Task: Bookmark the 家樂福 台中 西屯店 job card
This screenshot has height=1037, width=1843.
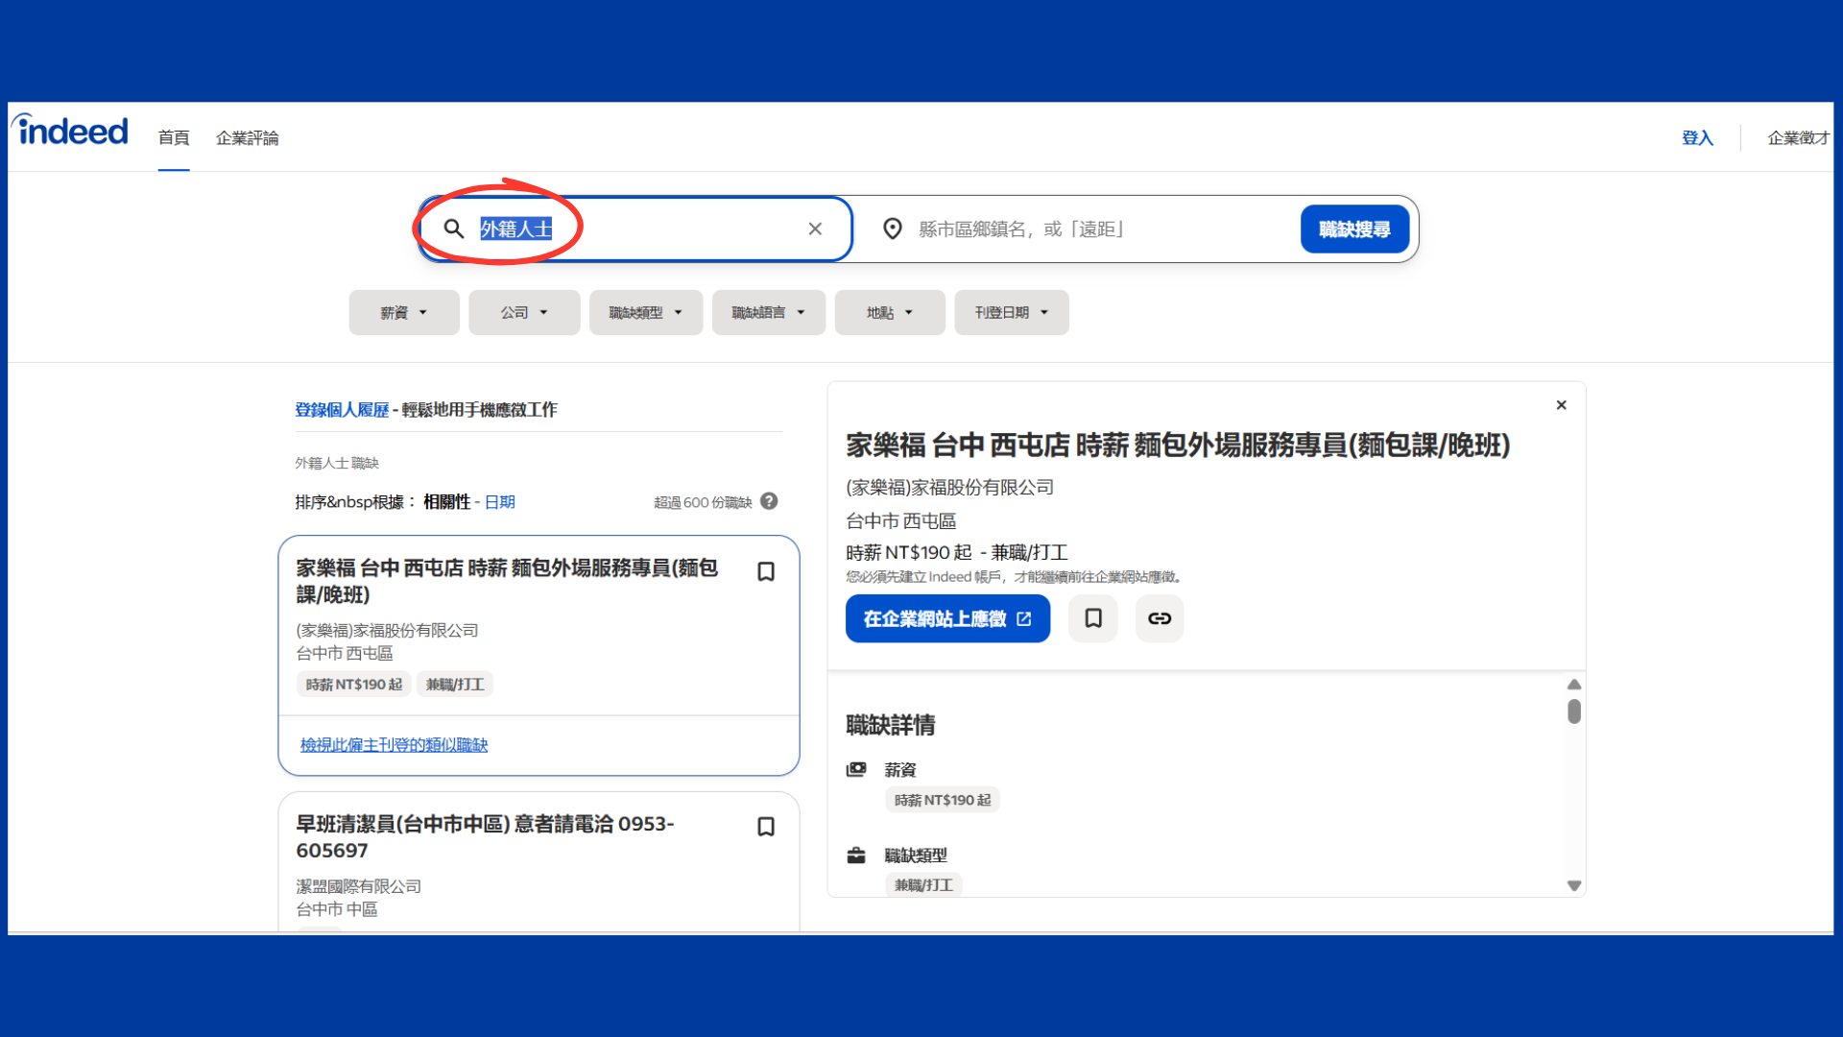Action: (766, 572)
